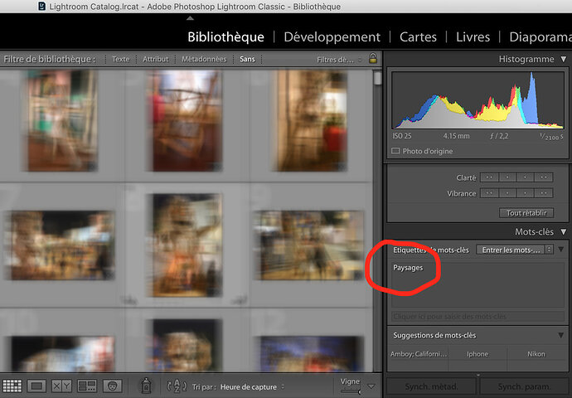Reverse the A-Z sort direction

click(177, 386)
